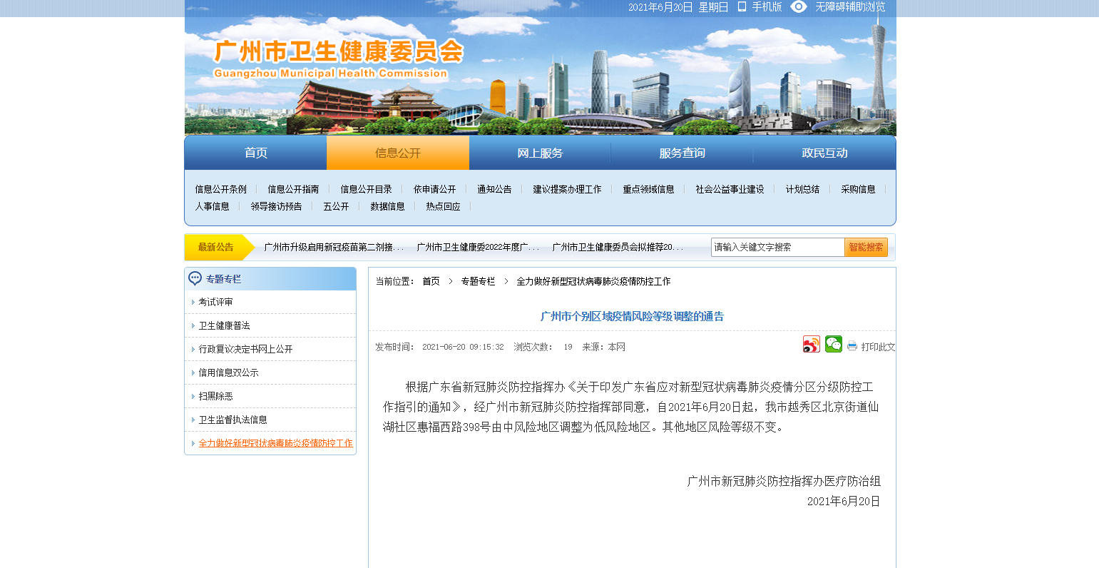This screenshot has height=568, width=1099.
Task: Open sidebar item 行政复议决定书网上公开
Action: [x=245, y=349]
